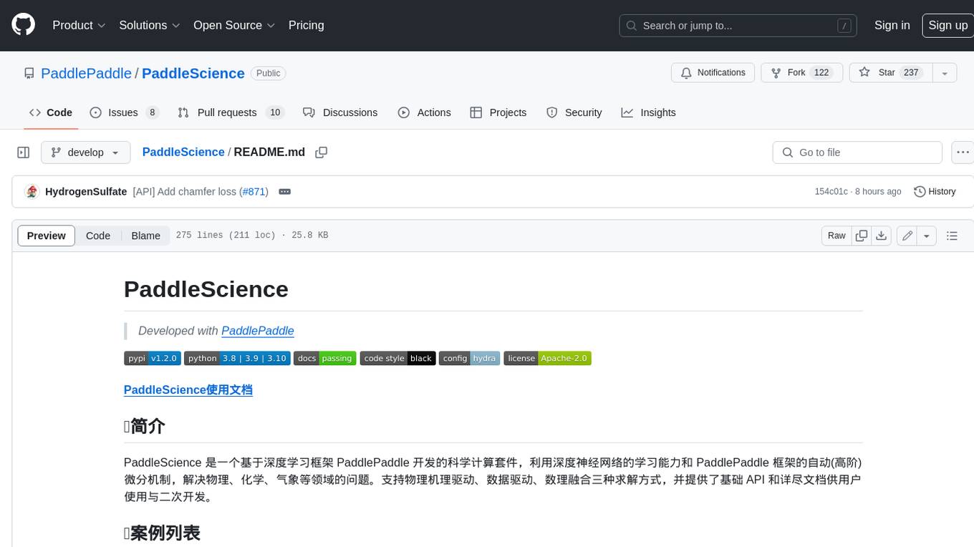
Task: Expand the Open Source menu
Action: coord(234,25)
